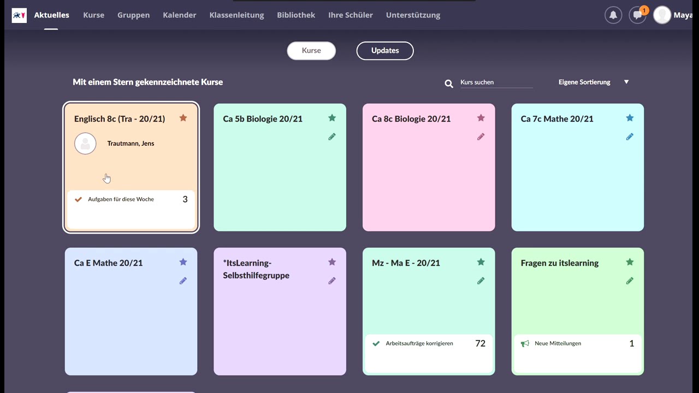Viewport: 699px width, 393px height.
Task: Edit Ca 8c Biologie with pencil icon
Action: tap(481, 136)
